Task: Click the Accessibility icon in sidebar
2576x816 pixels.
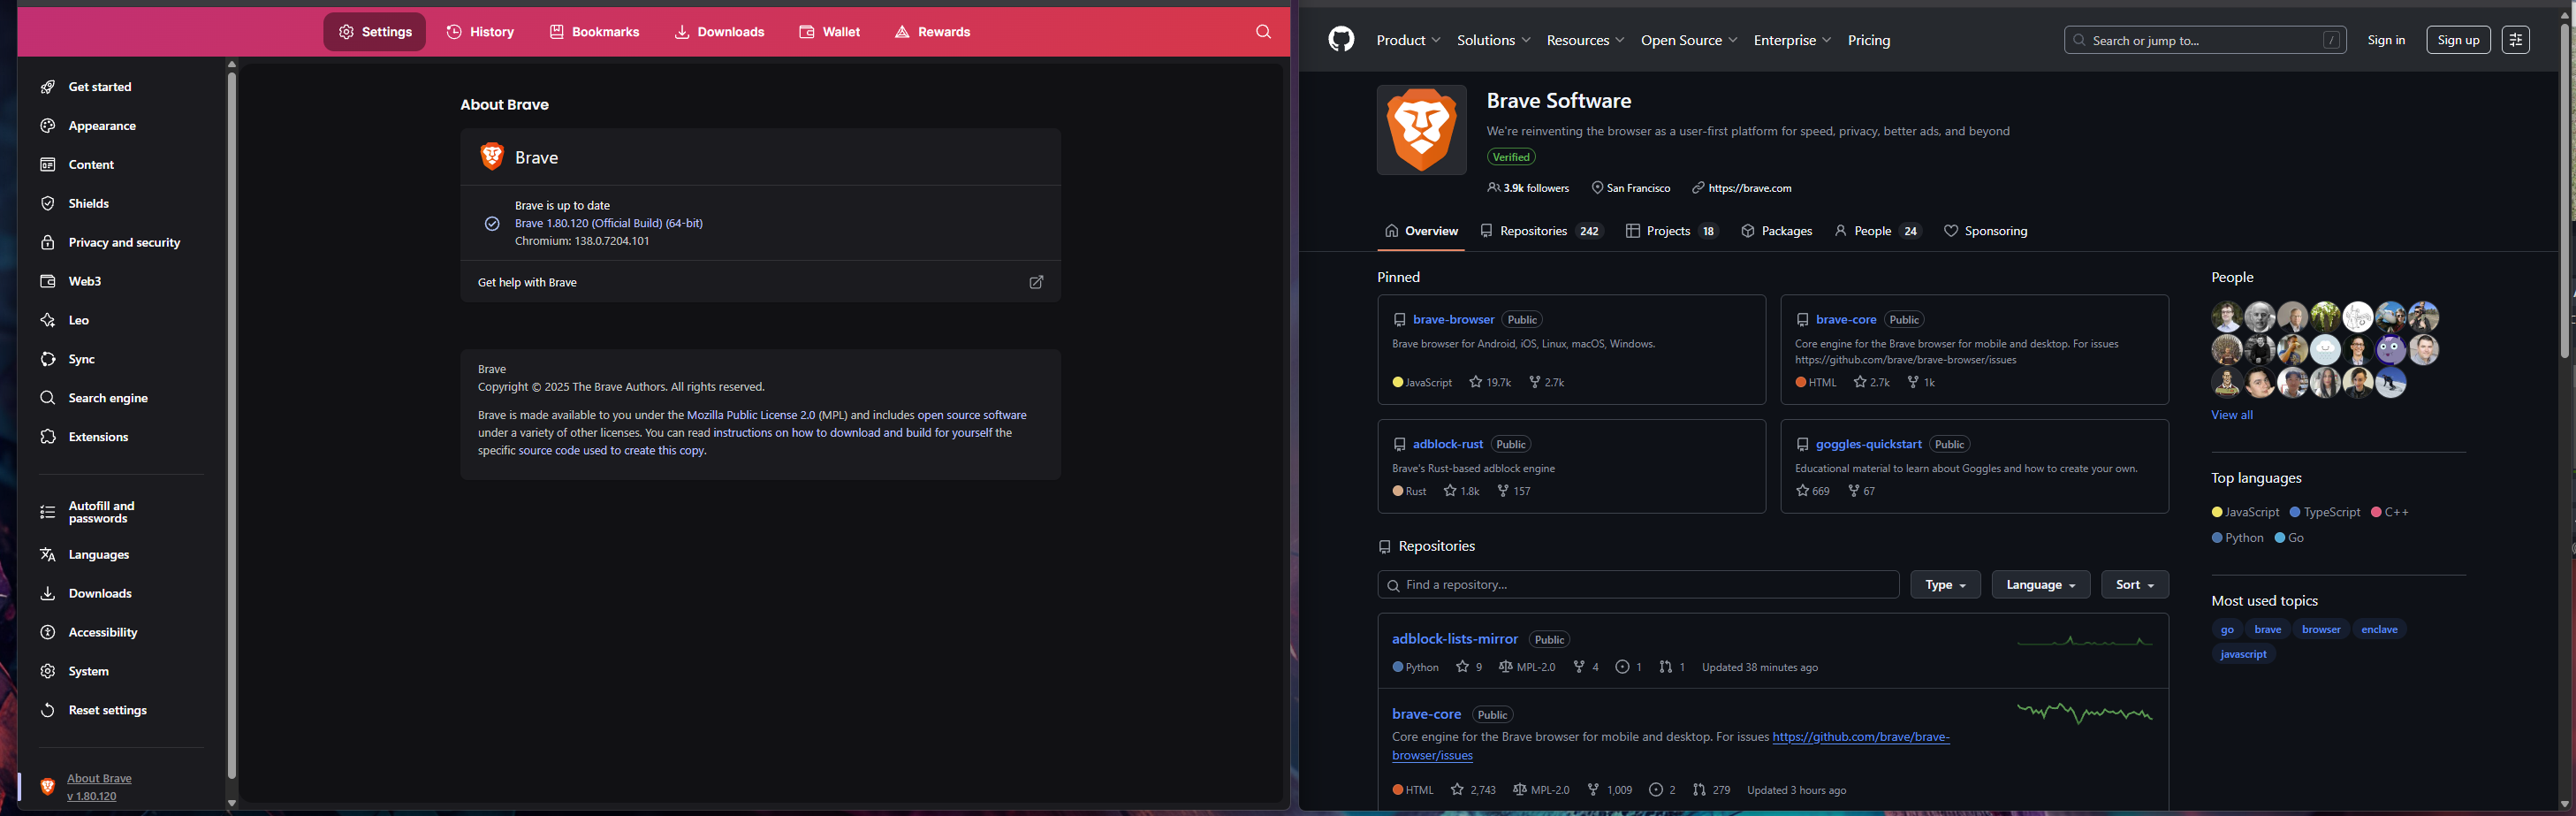Action: [x=47, y=633]
